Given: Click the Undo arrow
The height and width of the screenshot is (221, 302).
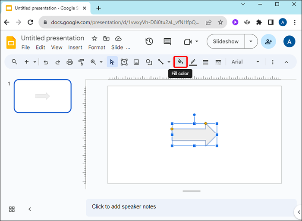Looking at the screenshot, I should click(46, 62).
